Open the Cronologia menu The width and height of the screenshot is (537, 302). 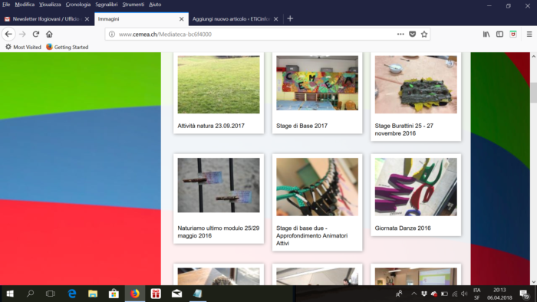click(x=78, y=5)
